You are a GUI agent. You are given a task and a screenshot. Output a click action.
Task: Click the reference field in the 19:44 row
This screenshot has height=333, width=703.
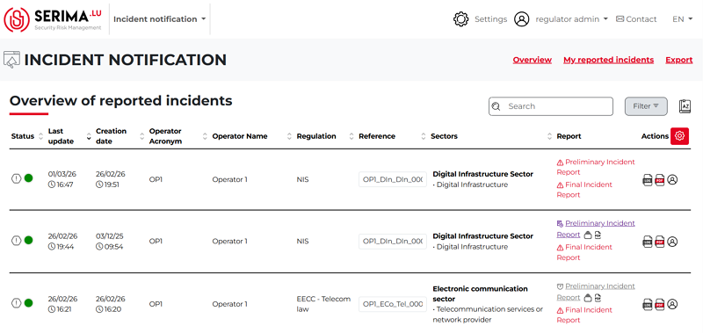(393, 241)
